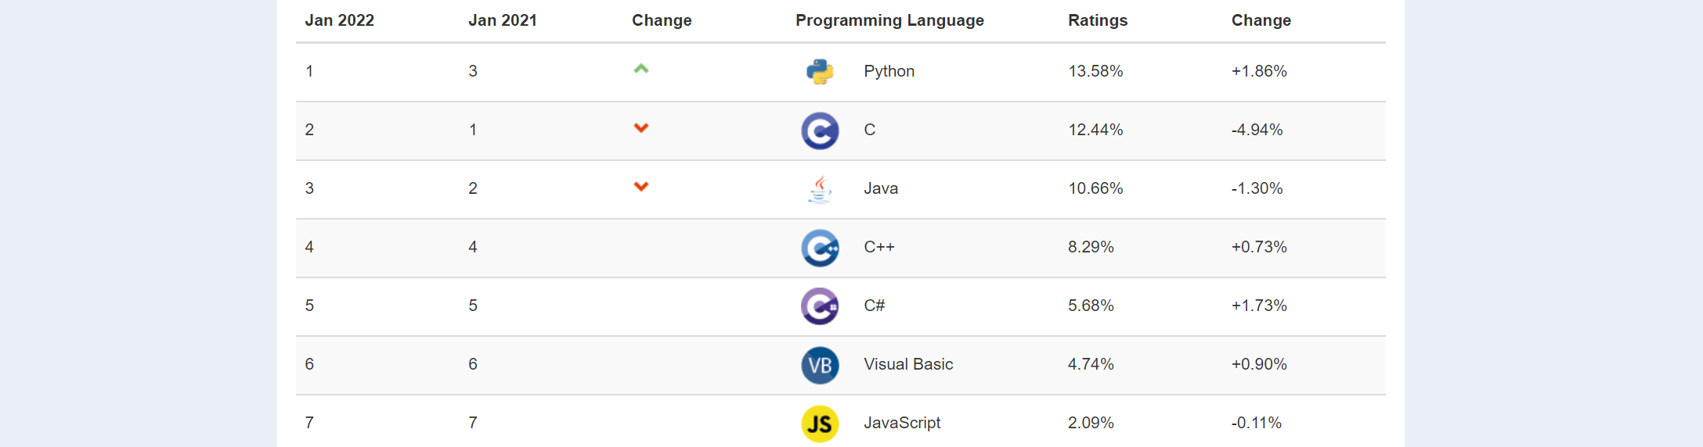Click the Python logo icon

[x=820, y=72]
